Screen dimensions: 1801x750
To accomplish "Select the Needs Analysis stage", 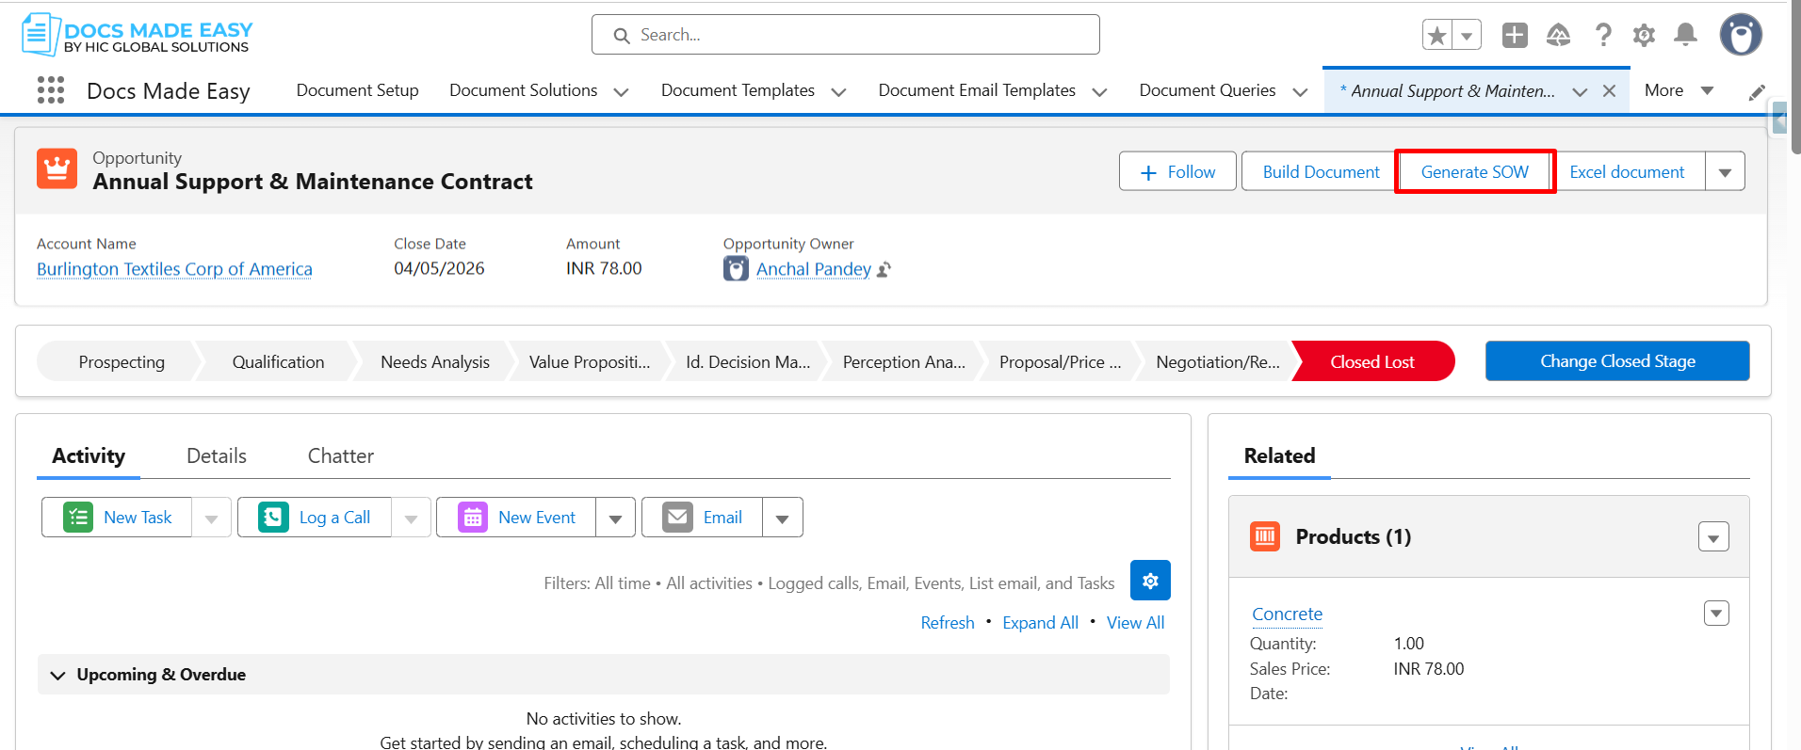I will (x=435, y=362).
